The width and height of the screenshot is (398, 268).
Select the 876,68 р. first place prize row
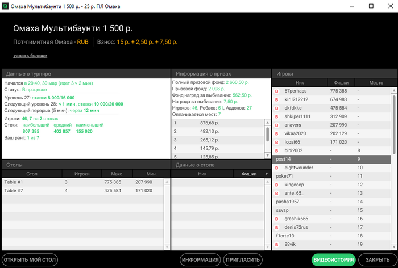click(x=218, y=123)
